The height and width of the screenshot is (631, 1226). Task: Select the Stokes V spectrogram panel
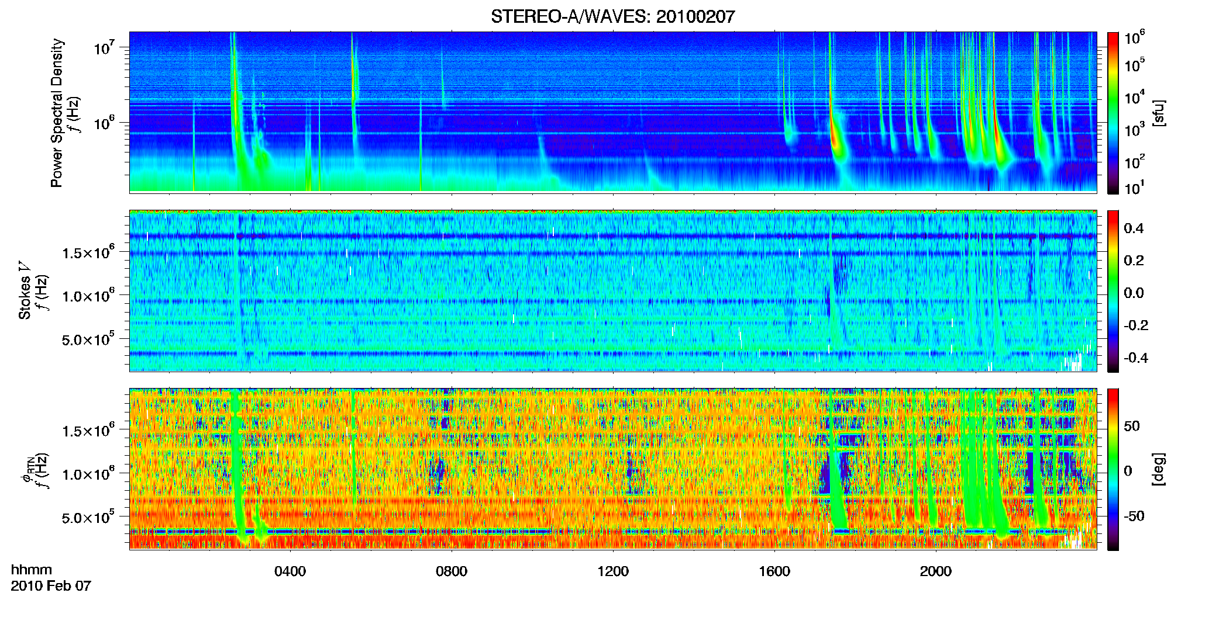click(613, 291)
